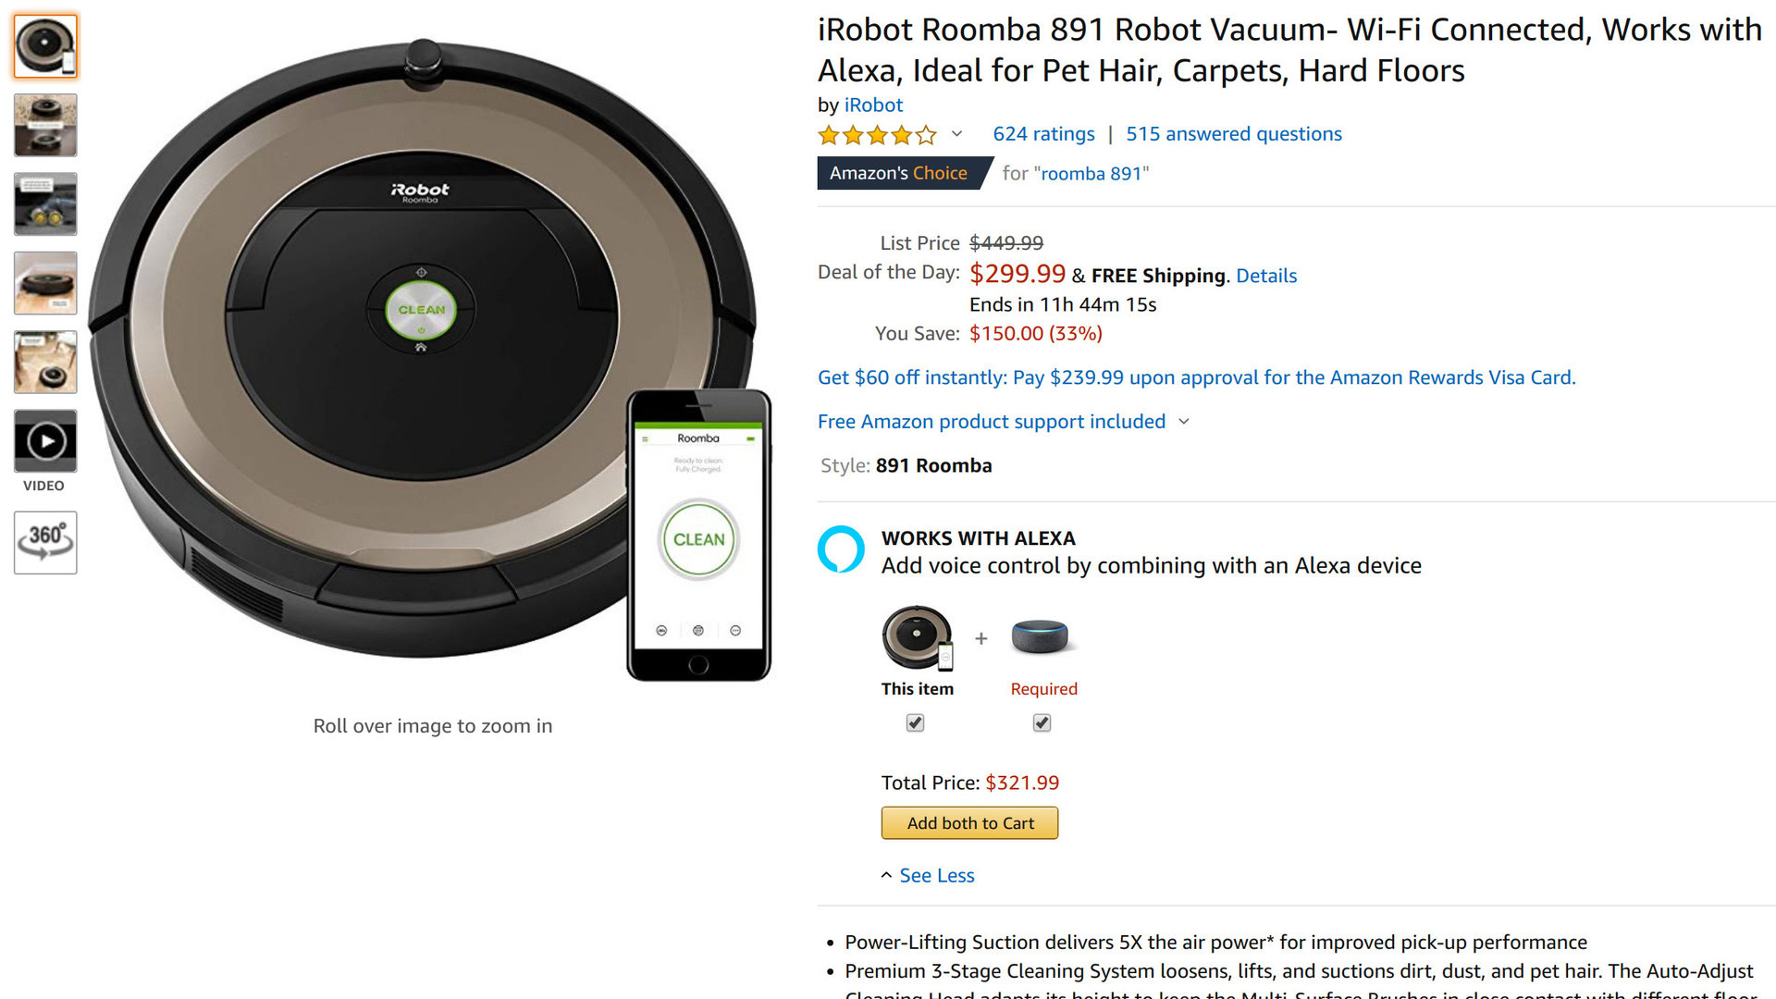Click the video play thumbnail icon

click(x=45, y=441)
